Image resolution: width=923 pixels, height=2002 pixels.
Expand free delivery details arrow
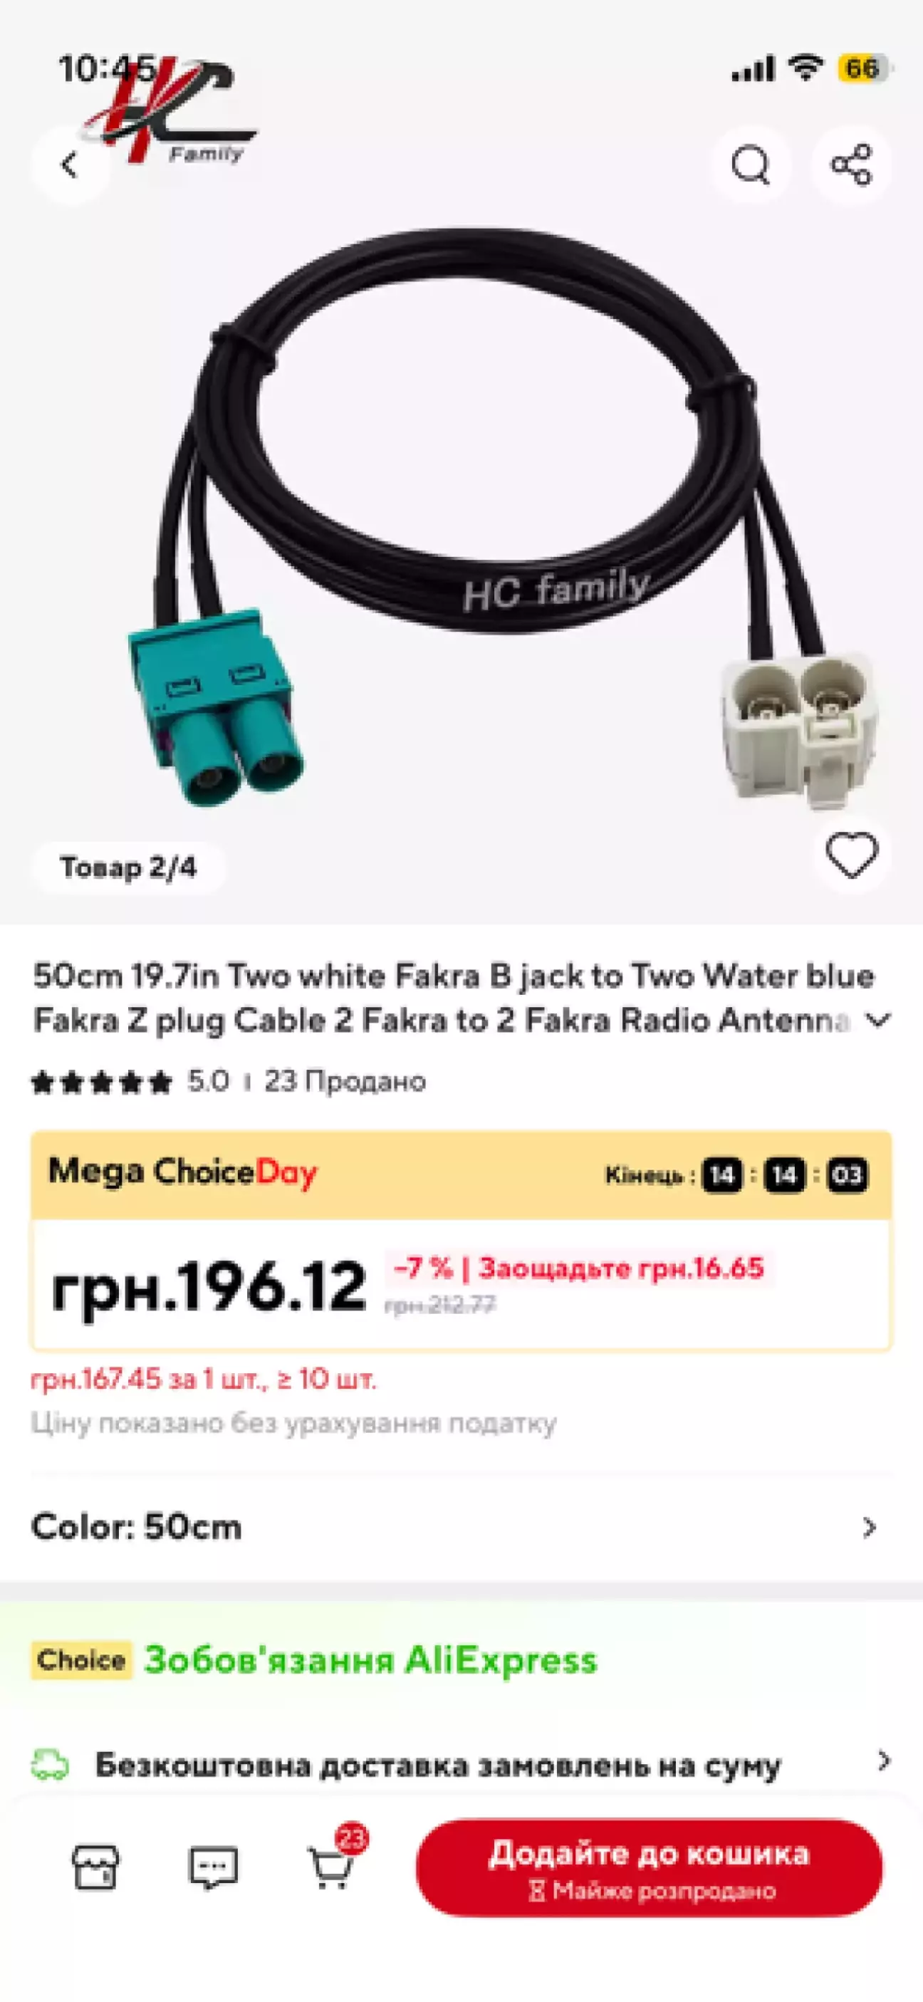point(883,1761)
